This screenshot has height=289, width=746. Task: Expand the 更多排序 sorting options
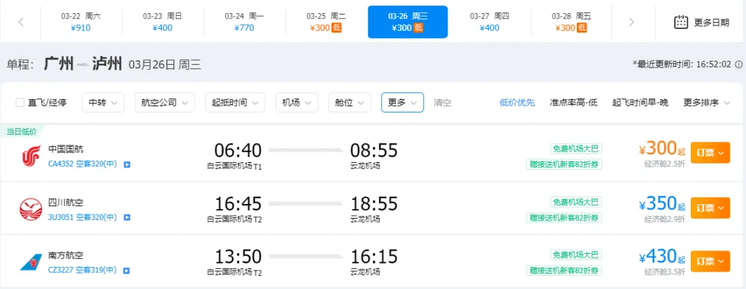[x=707, y=102]
